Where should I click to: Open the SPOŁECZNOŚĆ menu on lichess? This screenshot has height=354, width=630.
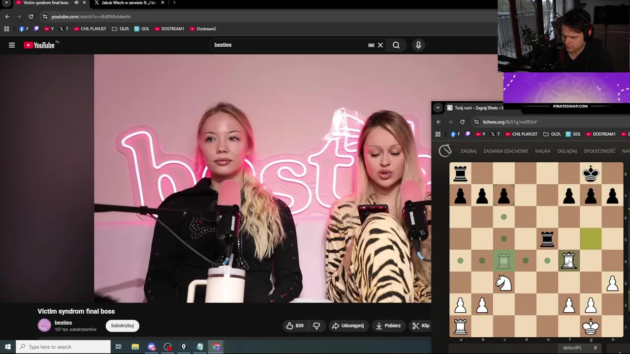(x=599, y=151)
